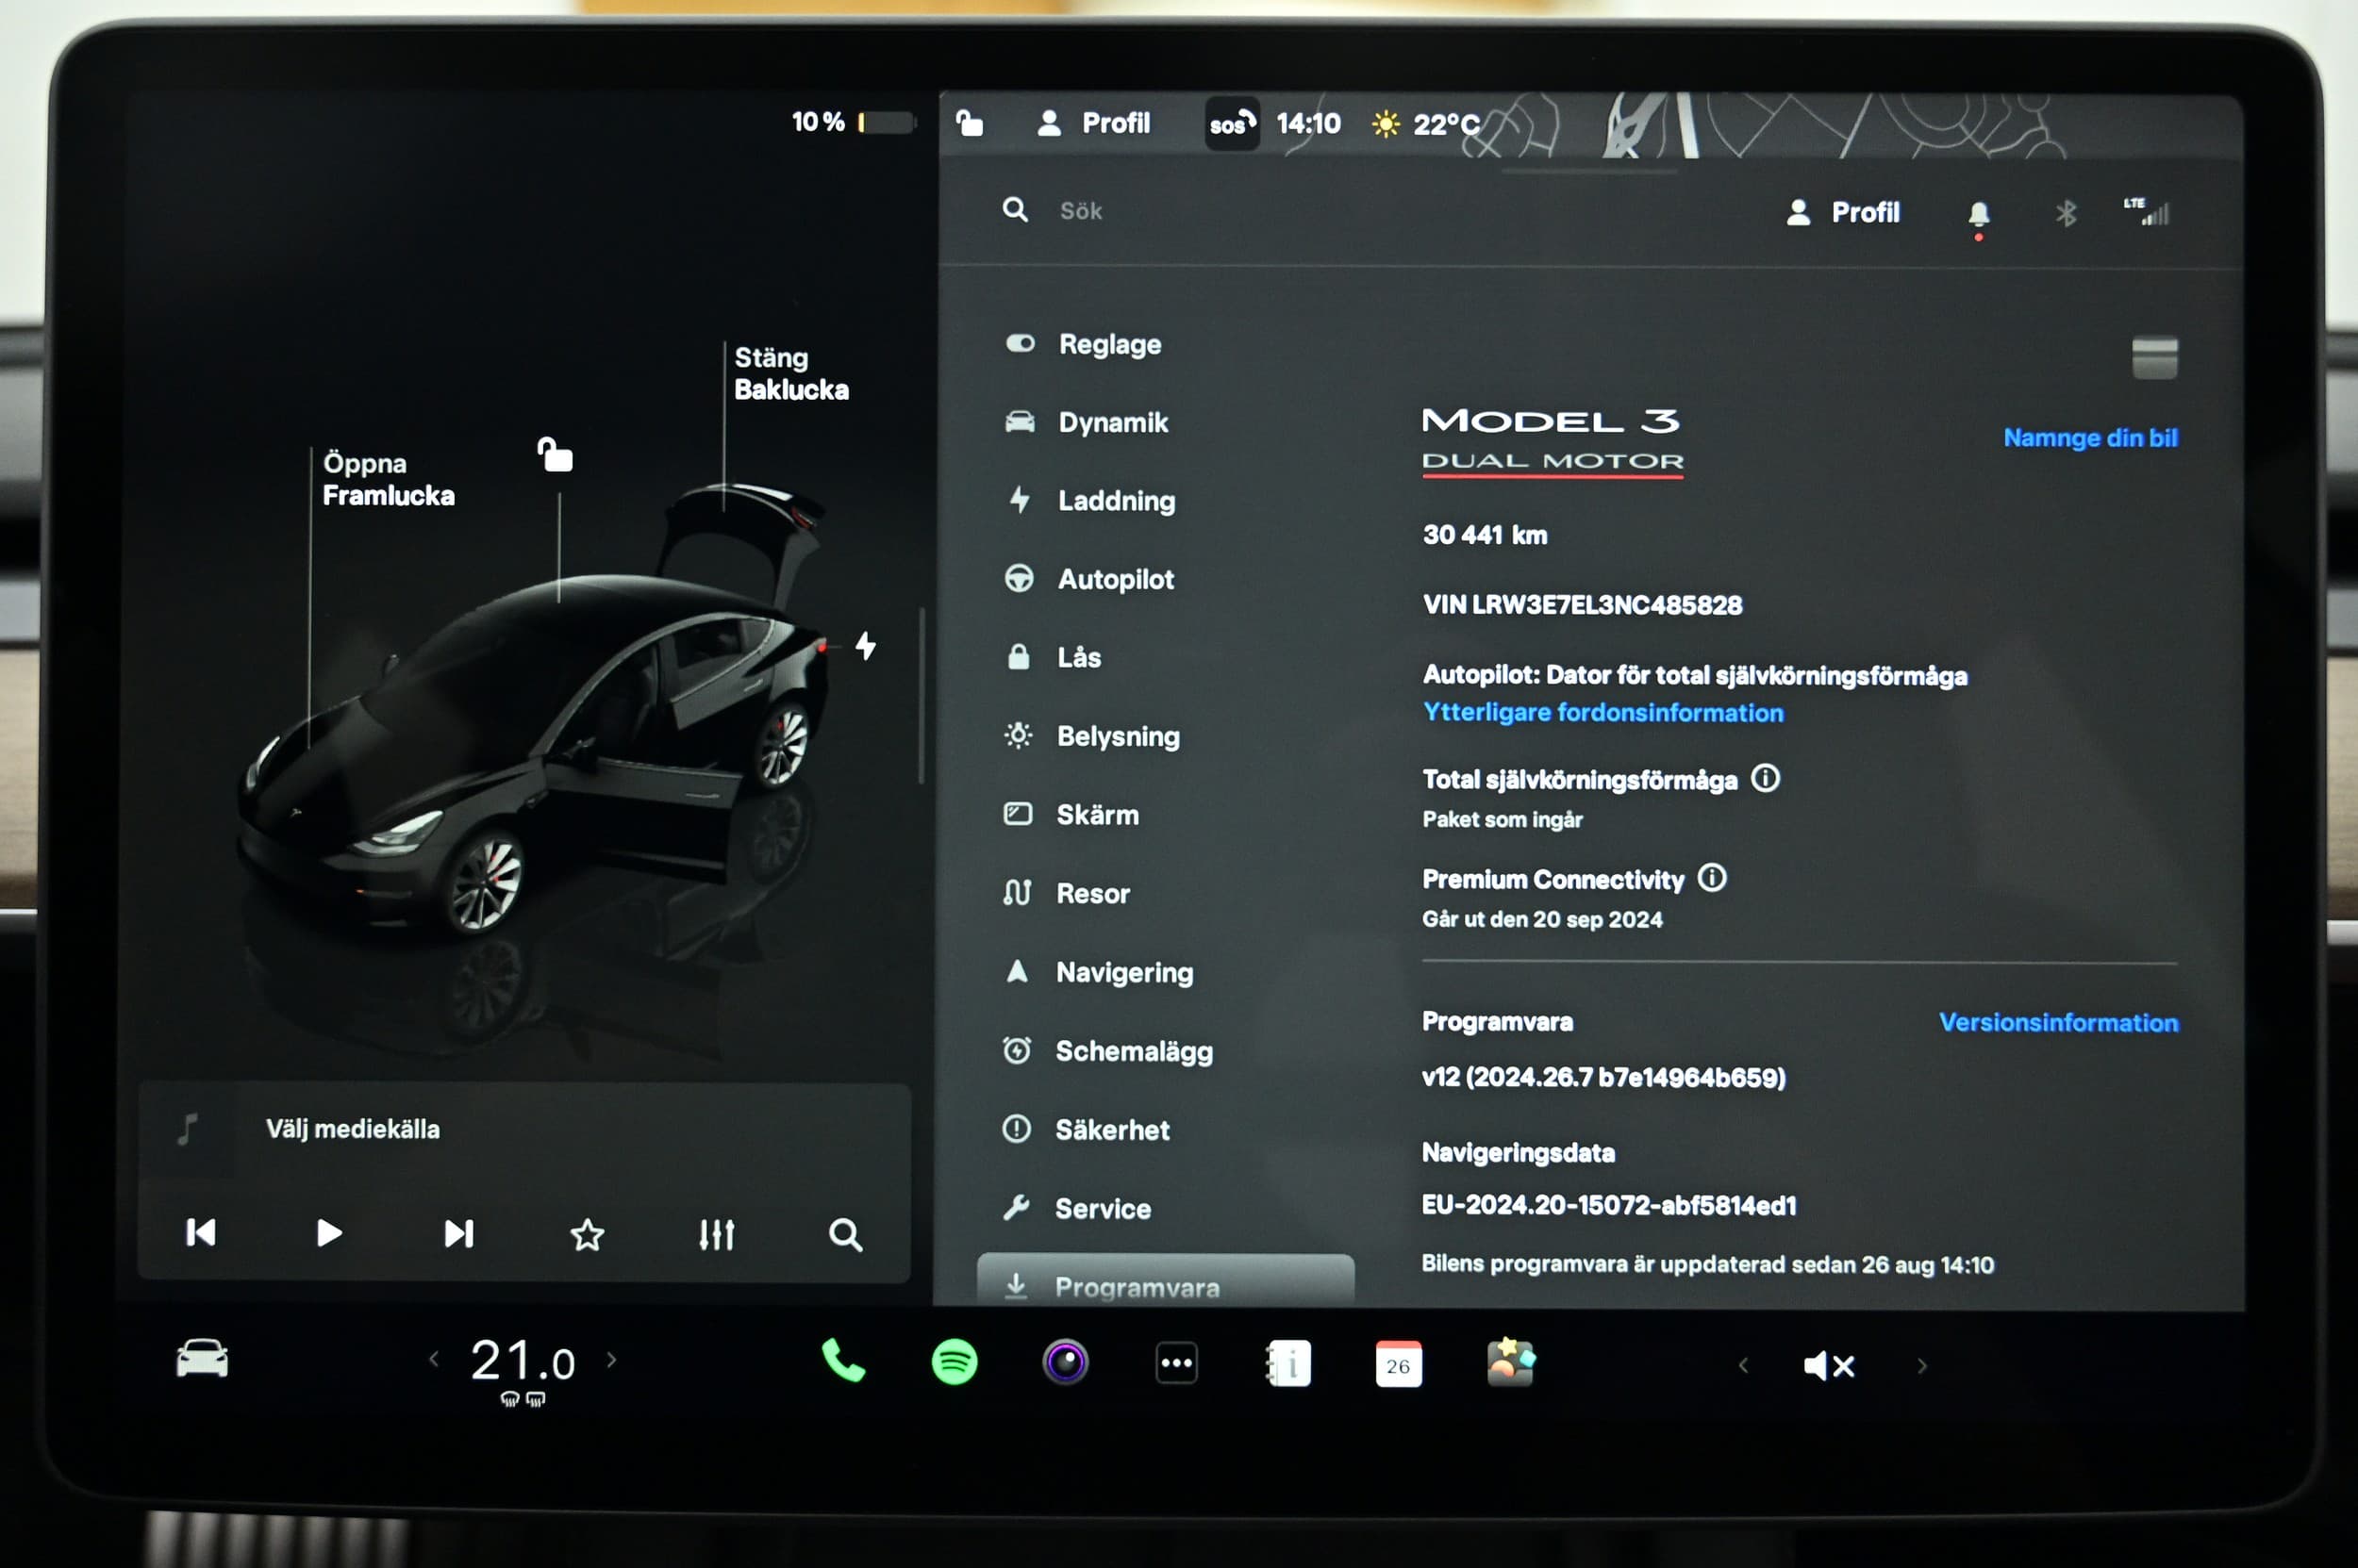
Task: Open the calendar app showing 26
Action: [1399, 1364]
